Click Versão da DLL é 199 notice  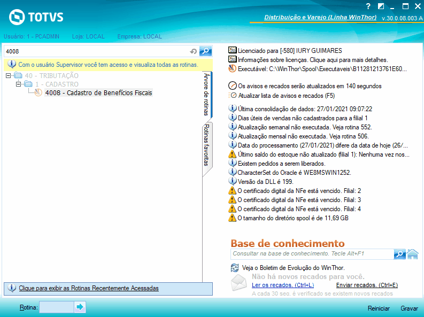[x=265, y=182]
